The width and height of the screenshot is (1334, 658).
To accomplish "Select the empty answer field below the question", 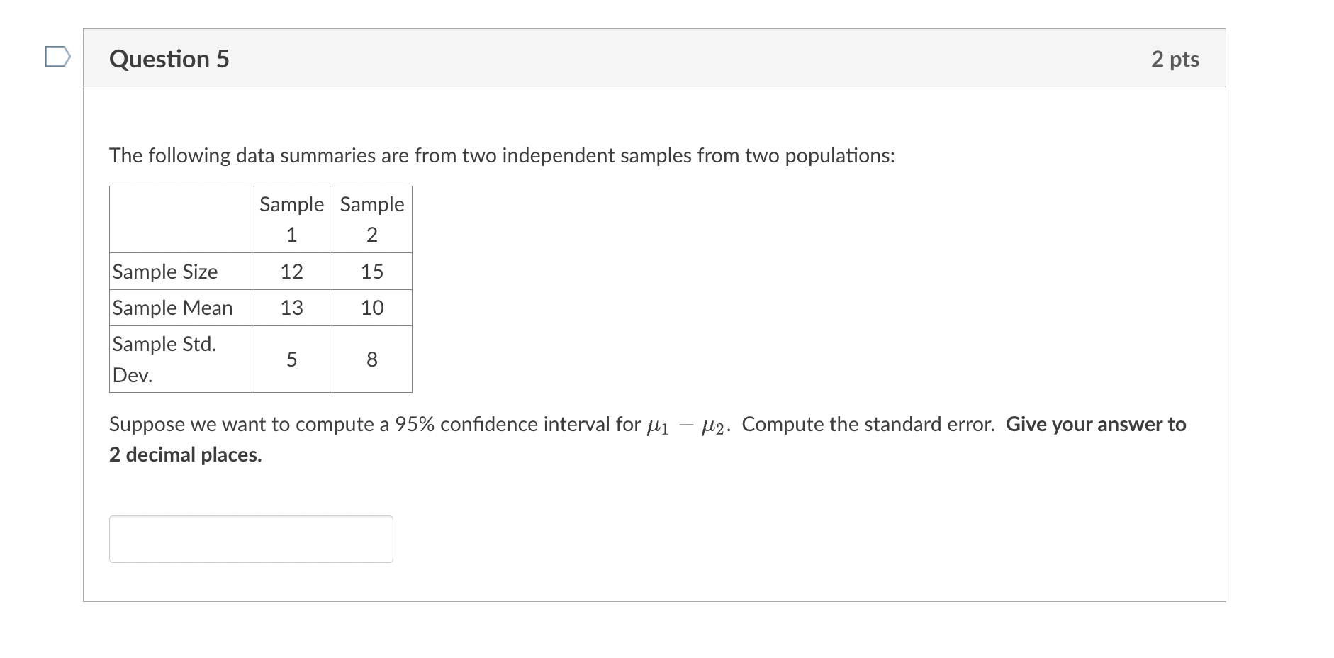I will pyautogui.click(x=250, y=539).
